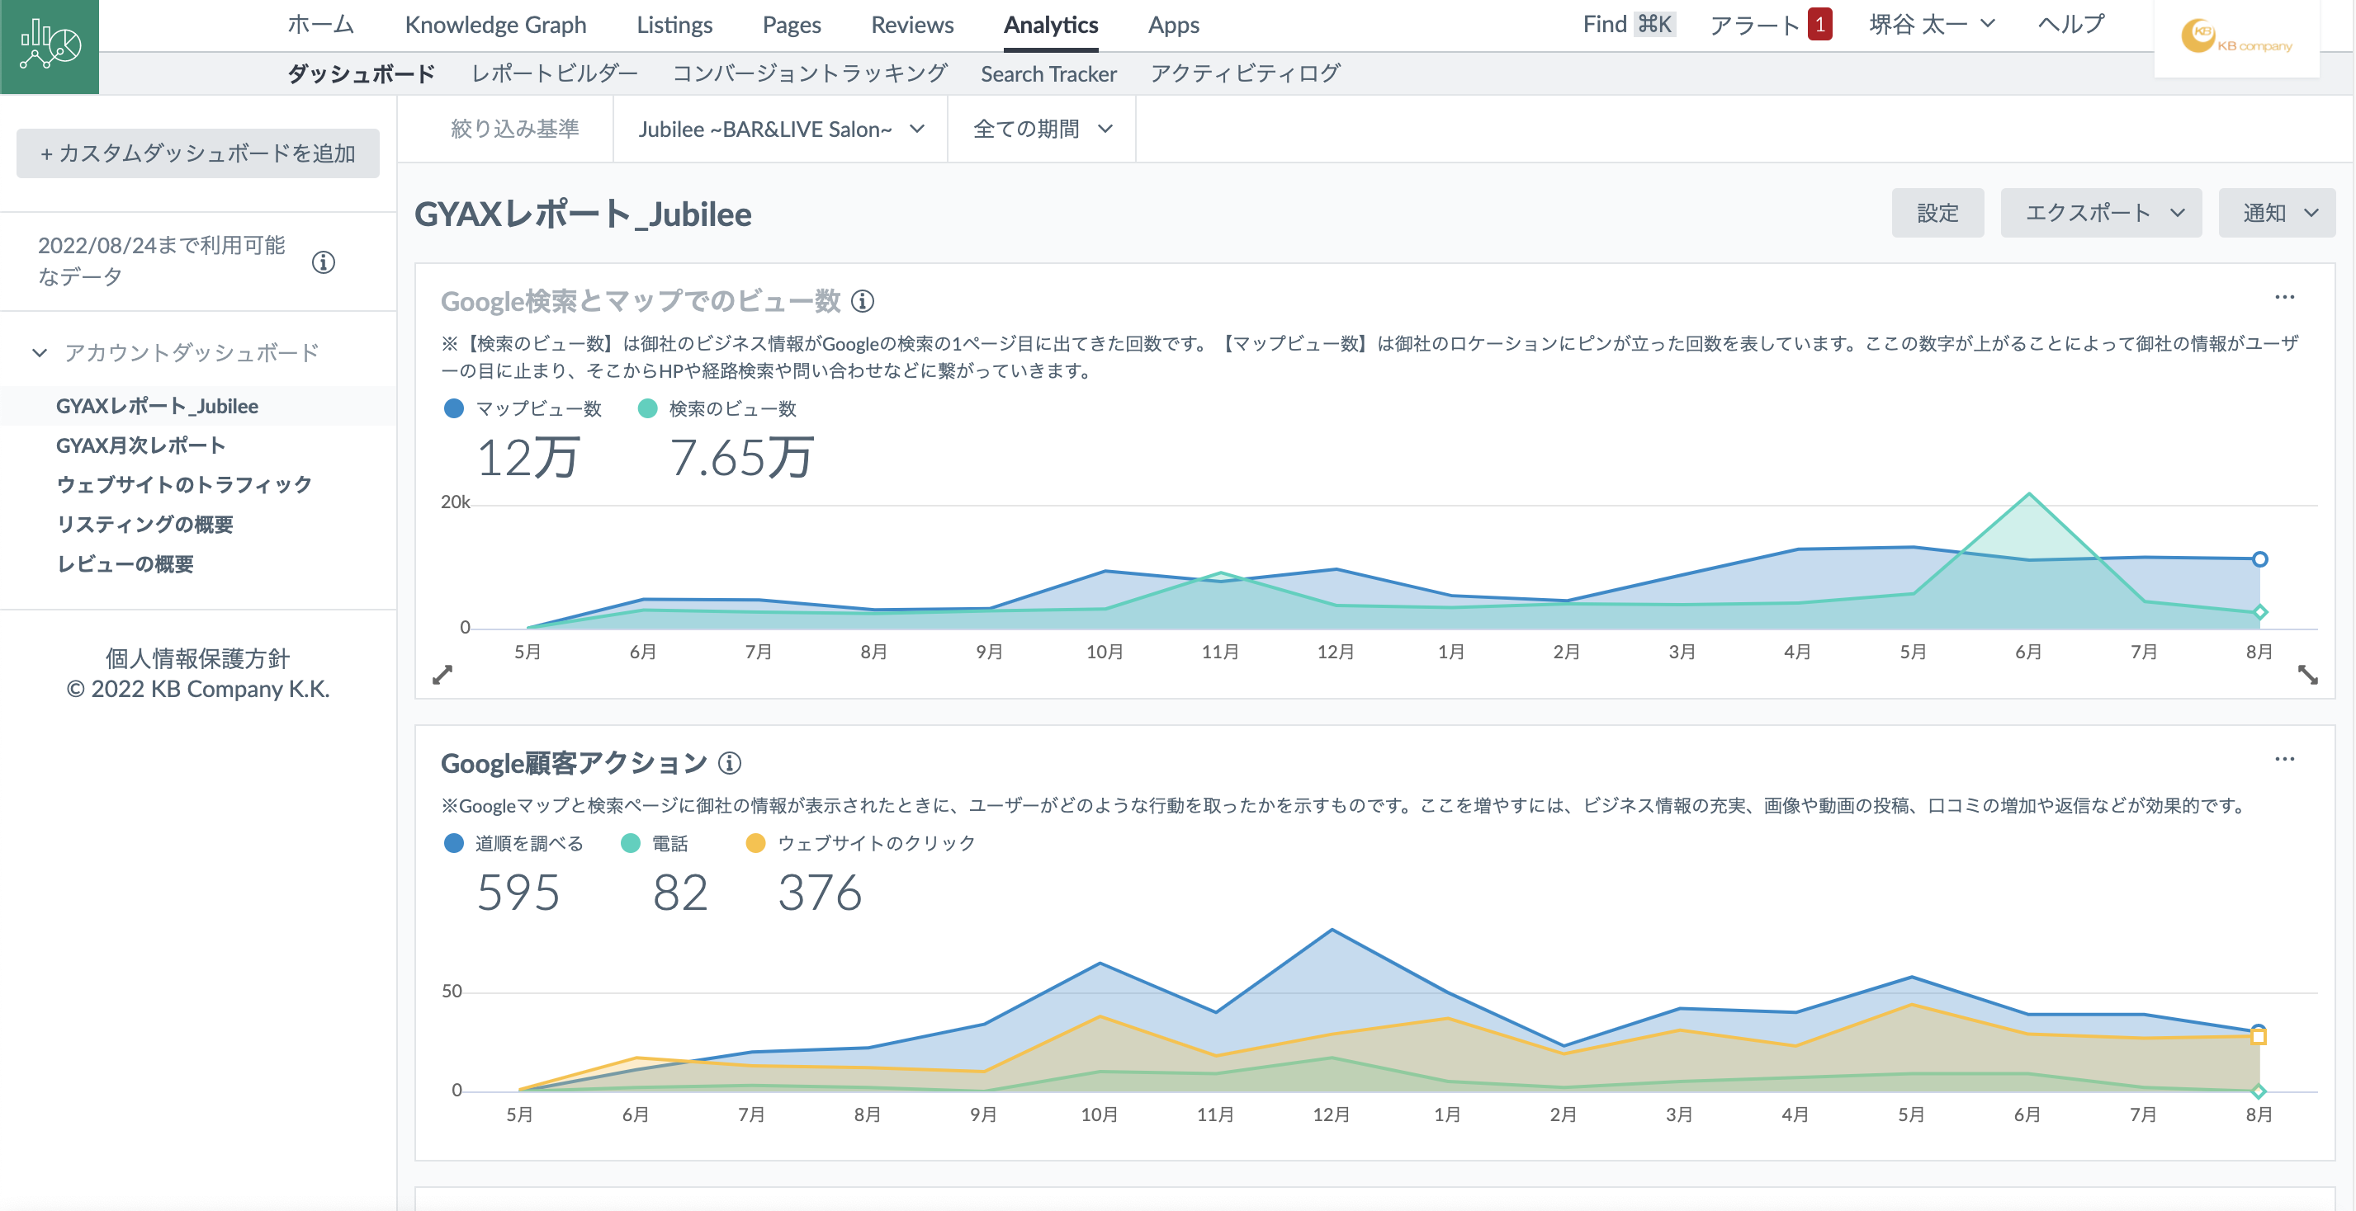Collapse the アカウントダッシュボード section
Viewport: 2356px width, 1211px height.
click(x=40, y=353)
